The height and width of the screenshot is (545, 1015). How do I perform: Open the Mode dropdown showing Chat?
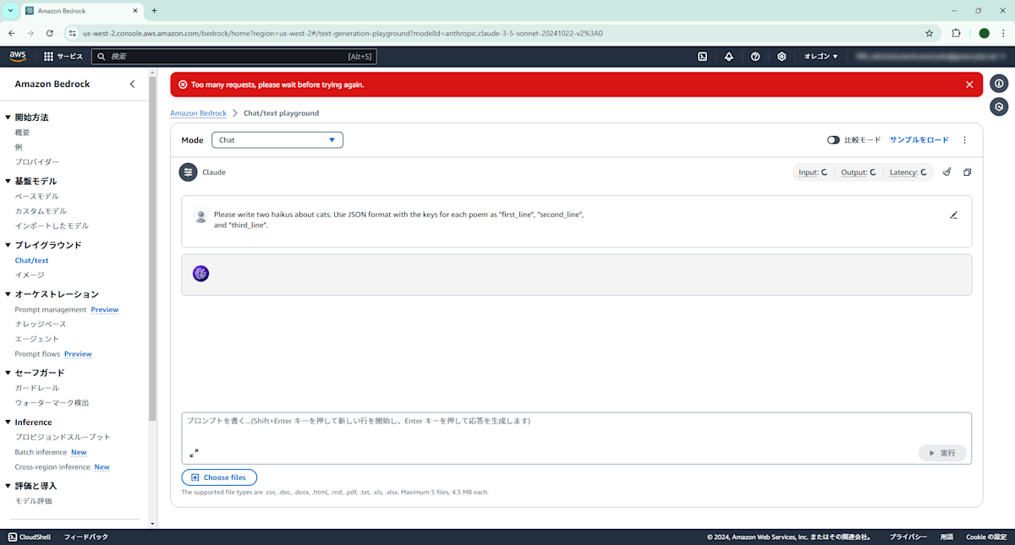277,140
